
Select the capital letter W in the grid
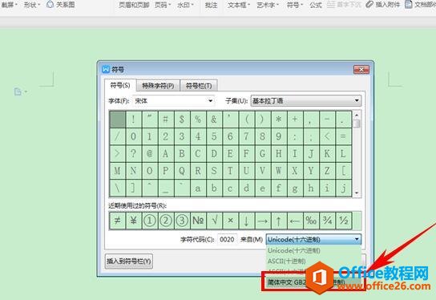pos(279,171)
